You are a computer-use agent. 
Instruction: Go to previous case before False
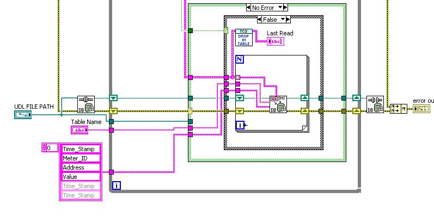[259, 20]
